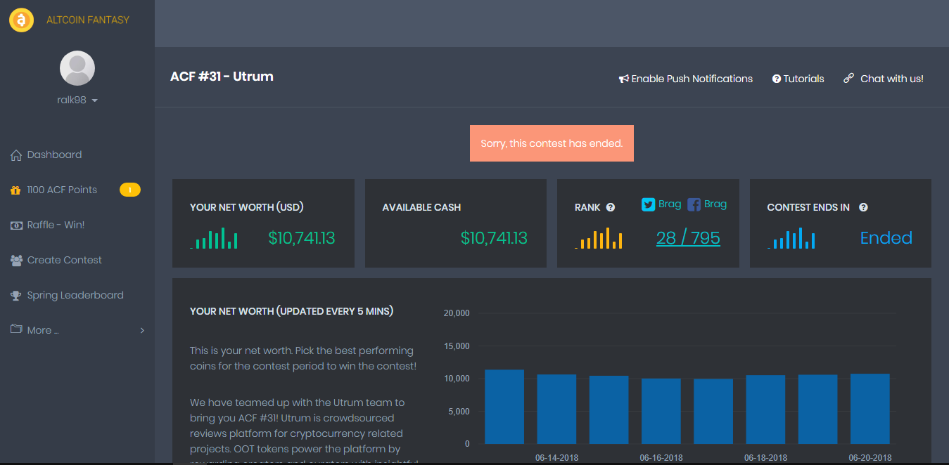Open the 28 / 795 rank link
The width and height of the screenshot is (949, 465).
pyautogui.click(x=688, y=238)
